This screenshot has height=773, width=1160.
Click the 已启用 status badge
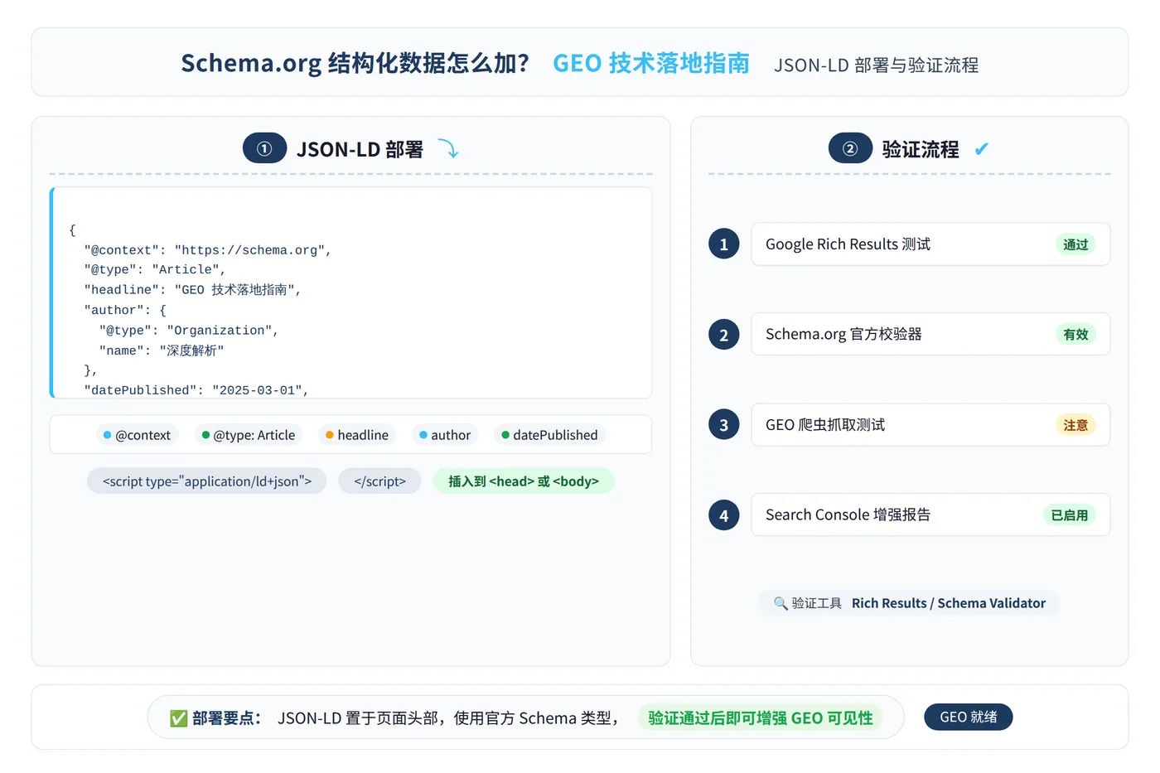pos(1069,515)
